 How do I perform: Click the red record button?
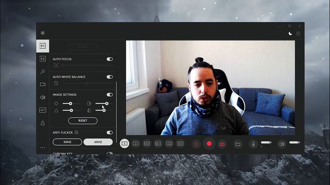tap(209, 144)
